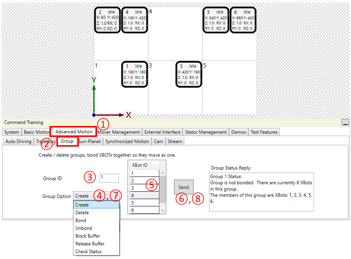Select XBot 6 mover in top right

coord(243,20)
